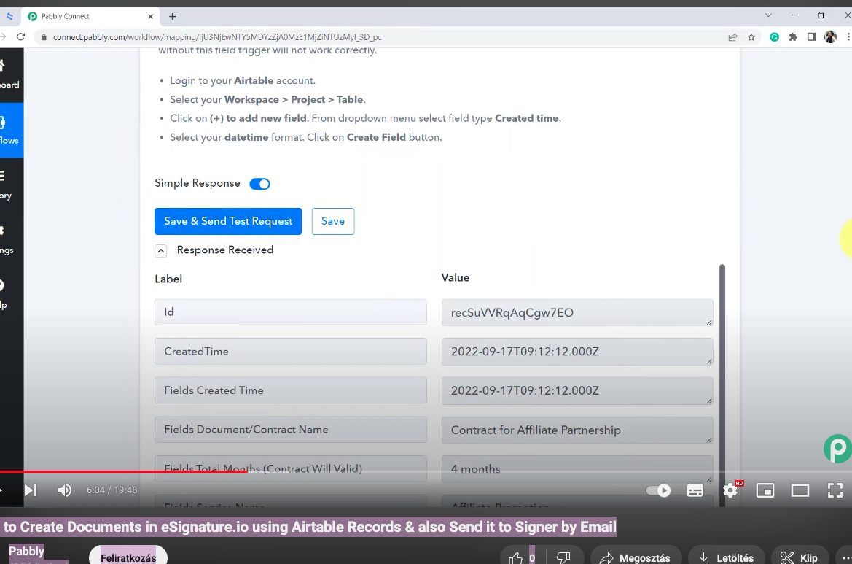Close the Pabbly Connect tab
Screen dimensions: 852x564
pyautogui.click(x=151, y=16)
